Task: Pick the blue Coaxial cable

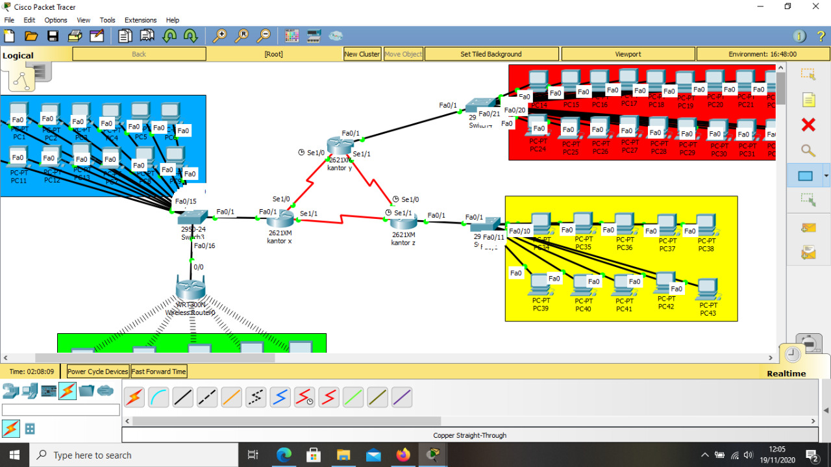Action: click(280, 397)
